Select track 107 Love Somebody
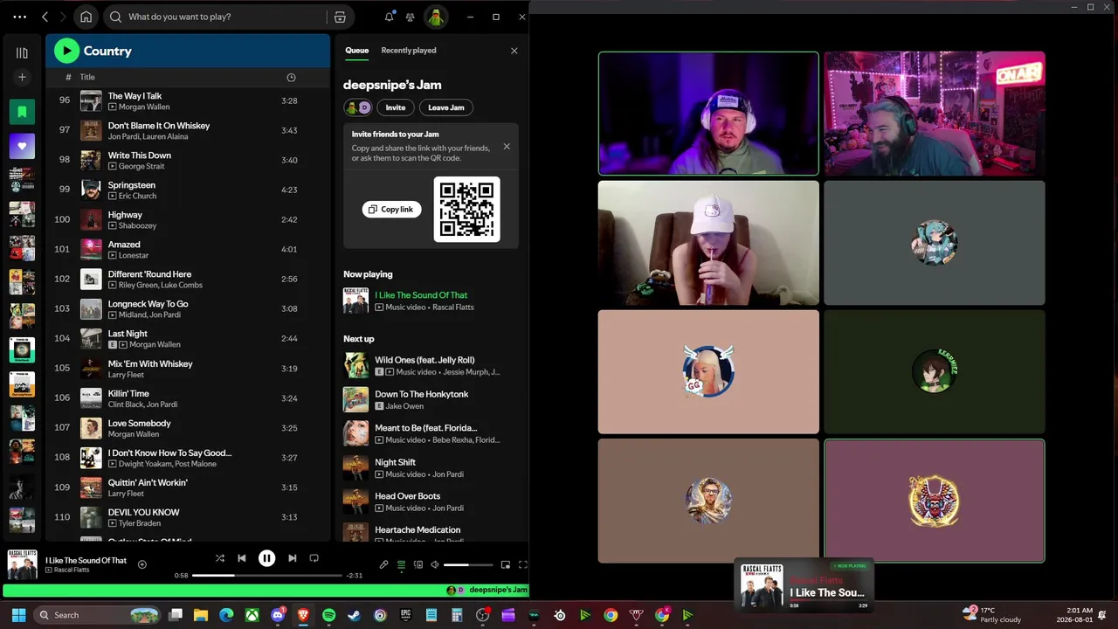 point(188,428)
